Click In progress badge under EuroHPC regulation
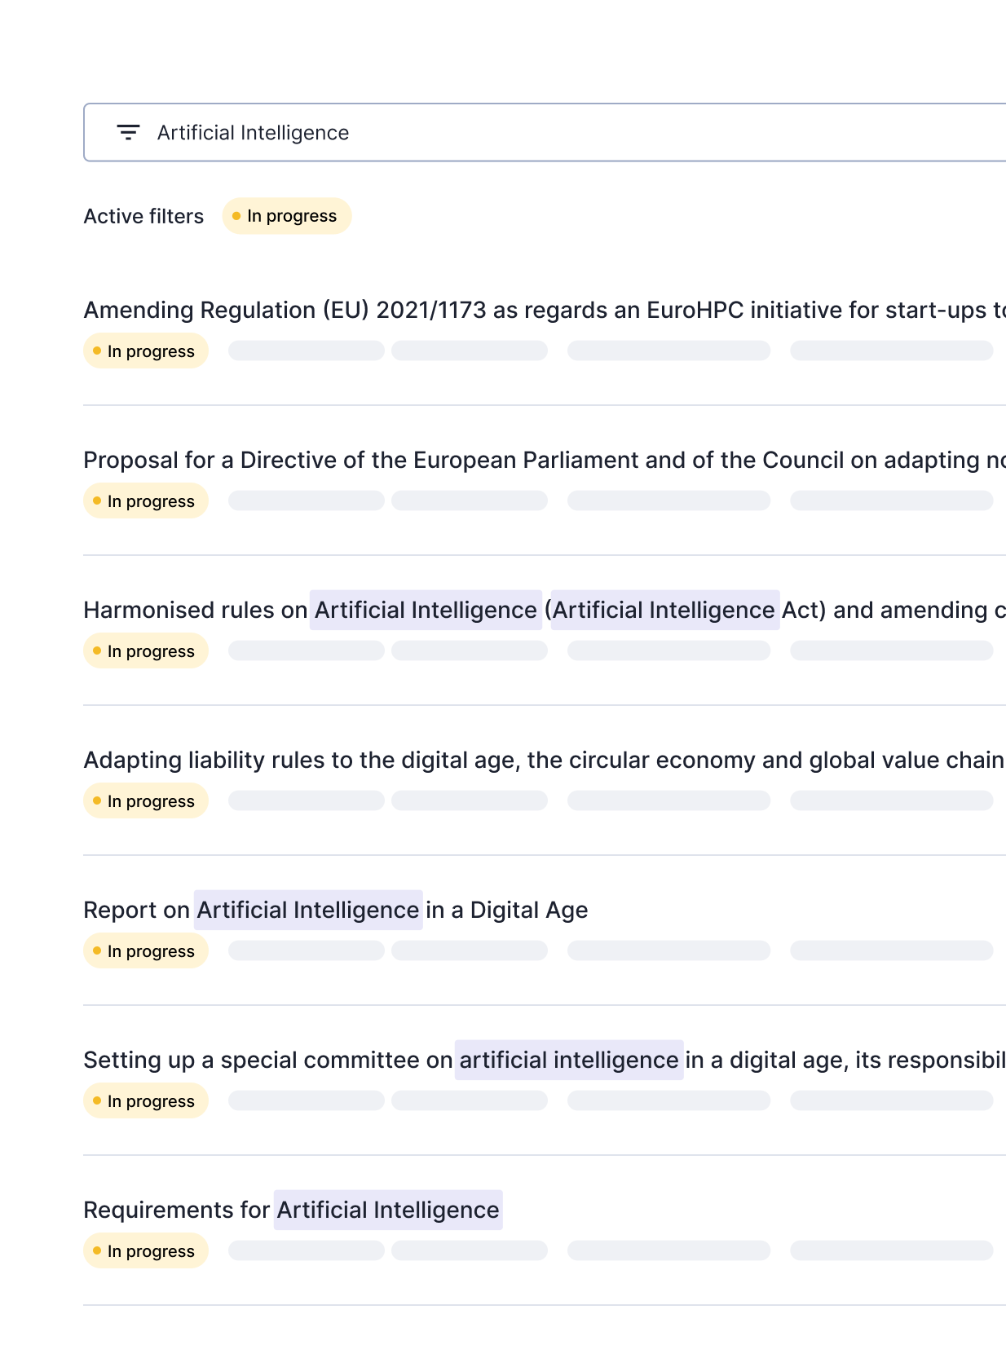1006x1345 pixels. point(146,351)
